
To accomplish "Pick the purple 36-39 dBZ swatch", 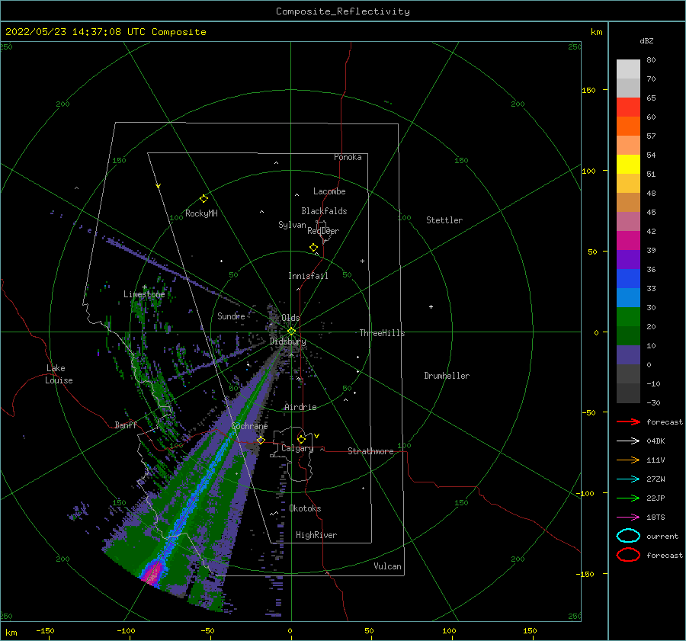I will [628, 260].
